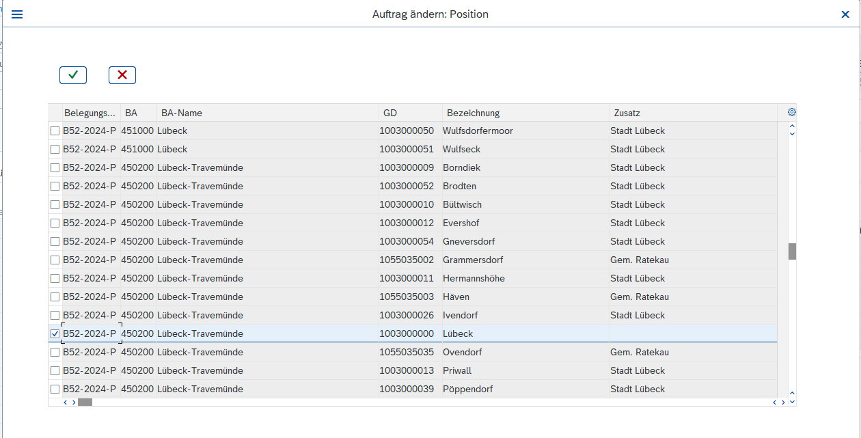The height and width of the screenshot is (438, 861).
Task: Click the cell 1055035003
Action: (x=411, y=297)
